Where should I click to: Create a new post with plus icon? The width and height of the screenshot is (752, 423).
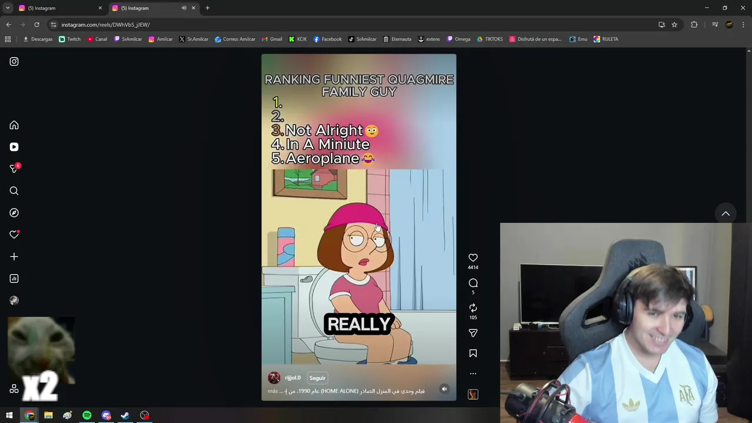[14, 257]
